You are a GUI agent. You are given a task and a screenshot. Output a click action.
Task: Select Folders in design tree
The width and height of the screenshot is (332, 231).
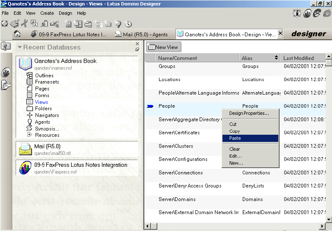point(43,109)
